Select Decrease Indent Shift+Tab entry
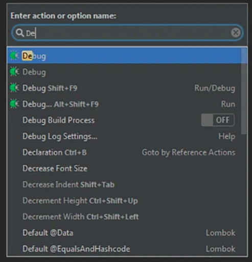The width and height of the screenshot is (252, 262). 124,185
